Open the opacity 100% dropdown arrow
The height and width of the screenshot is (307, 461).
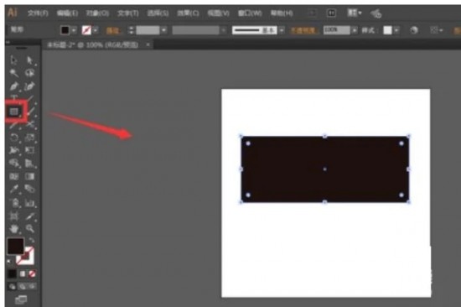pos(355,30)
